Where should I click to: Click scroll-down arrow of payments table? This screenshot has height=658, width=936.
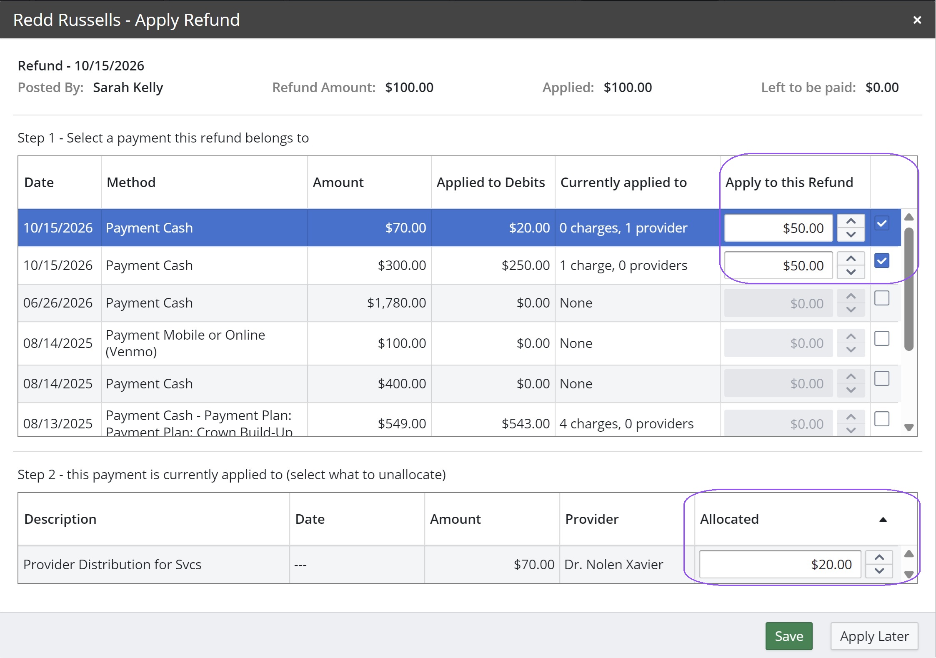[909, 428]
